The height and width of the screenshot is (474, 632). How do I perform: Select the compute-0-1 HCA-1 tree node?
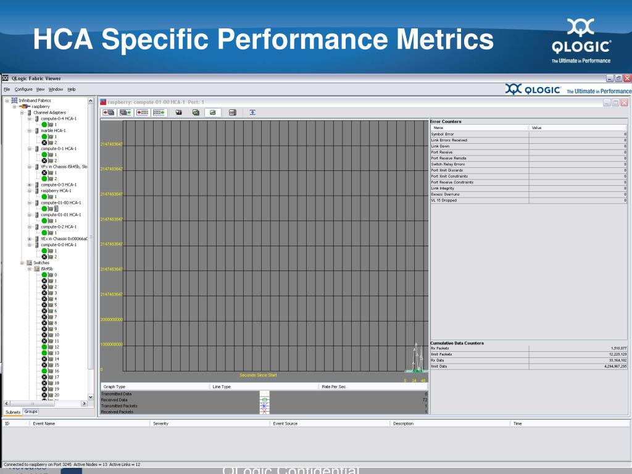click(x=59, y=149)
